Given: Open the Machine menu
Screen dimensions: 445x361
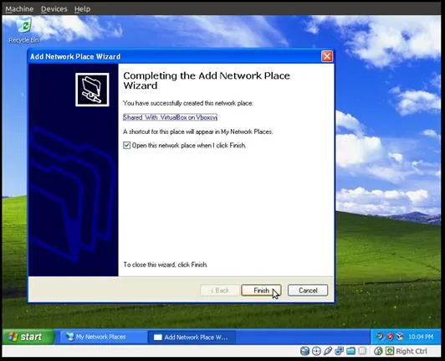Looking at the screenshot, I should point(19,9).
